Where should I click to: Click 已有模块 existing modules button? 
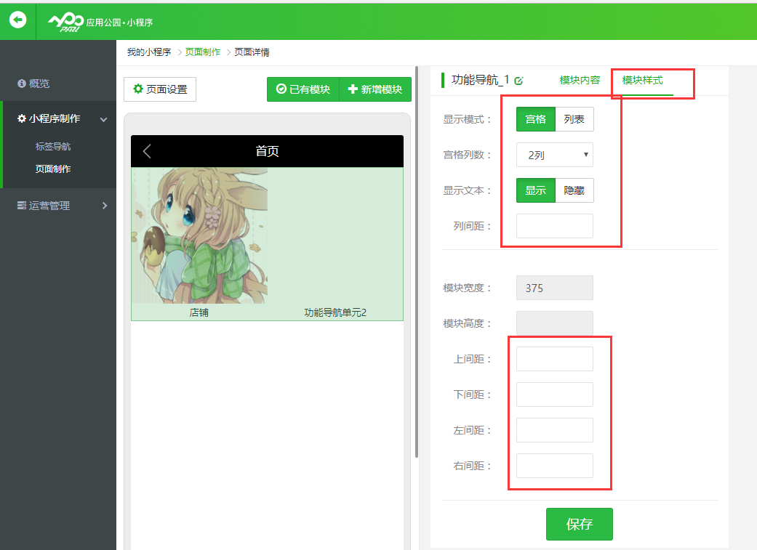pos(303,89)
